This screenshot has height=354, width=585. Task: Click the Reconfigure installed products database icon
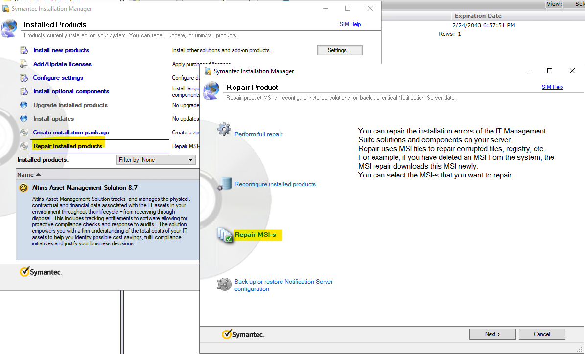click(x=225, y=183)
